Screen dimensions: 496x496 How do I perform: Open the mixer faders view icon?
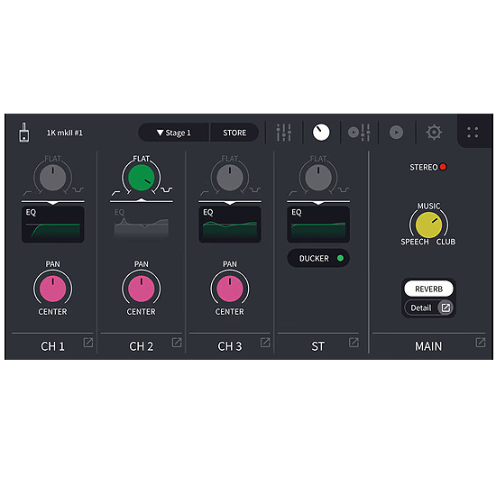click(284, 133)
